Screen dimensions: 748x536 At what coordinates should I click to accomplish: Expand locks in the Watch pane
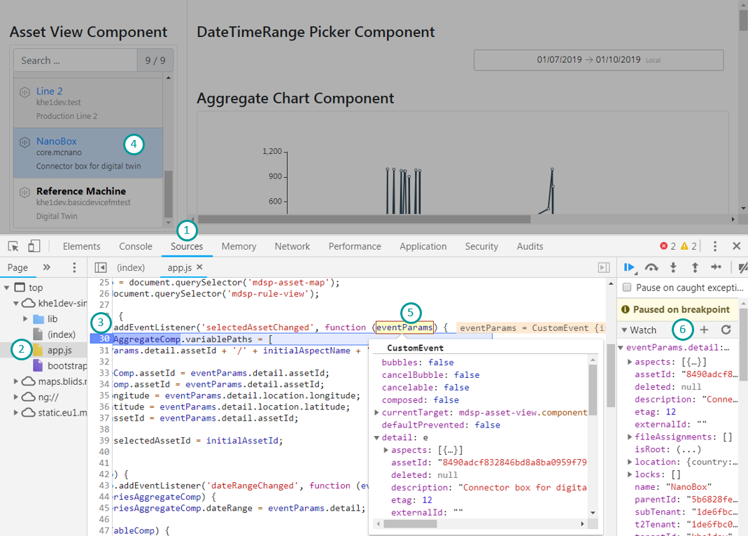tap(630, 474)
